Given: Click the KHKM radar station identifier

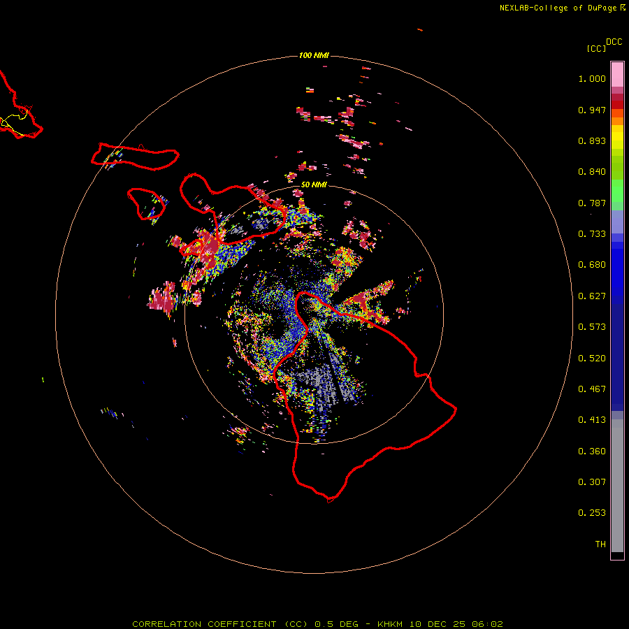Looking at the screenshot, I should (x=389, y=624).
